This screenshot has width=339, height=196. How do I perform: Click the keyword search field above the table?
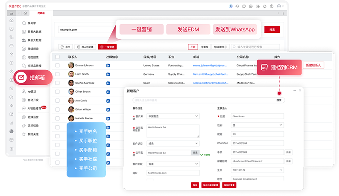[x=255, y=47]
